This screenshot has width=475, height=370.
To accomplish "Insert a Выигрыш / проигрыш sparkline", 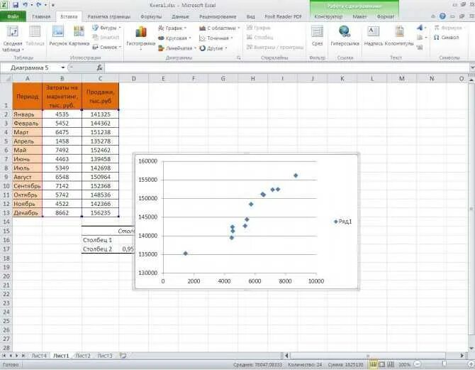I will click(275, 47).
